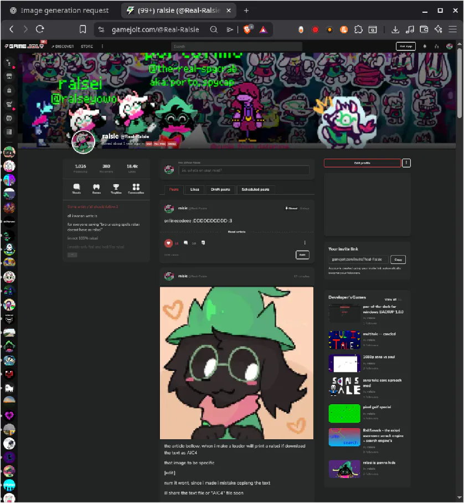Click the Edit profile button
This screenshot has width=464, height=503.
point(362,163)
